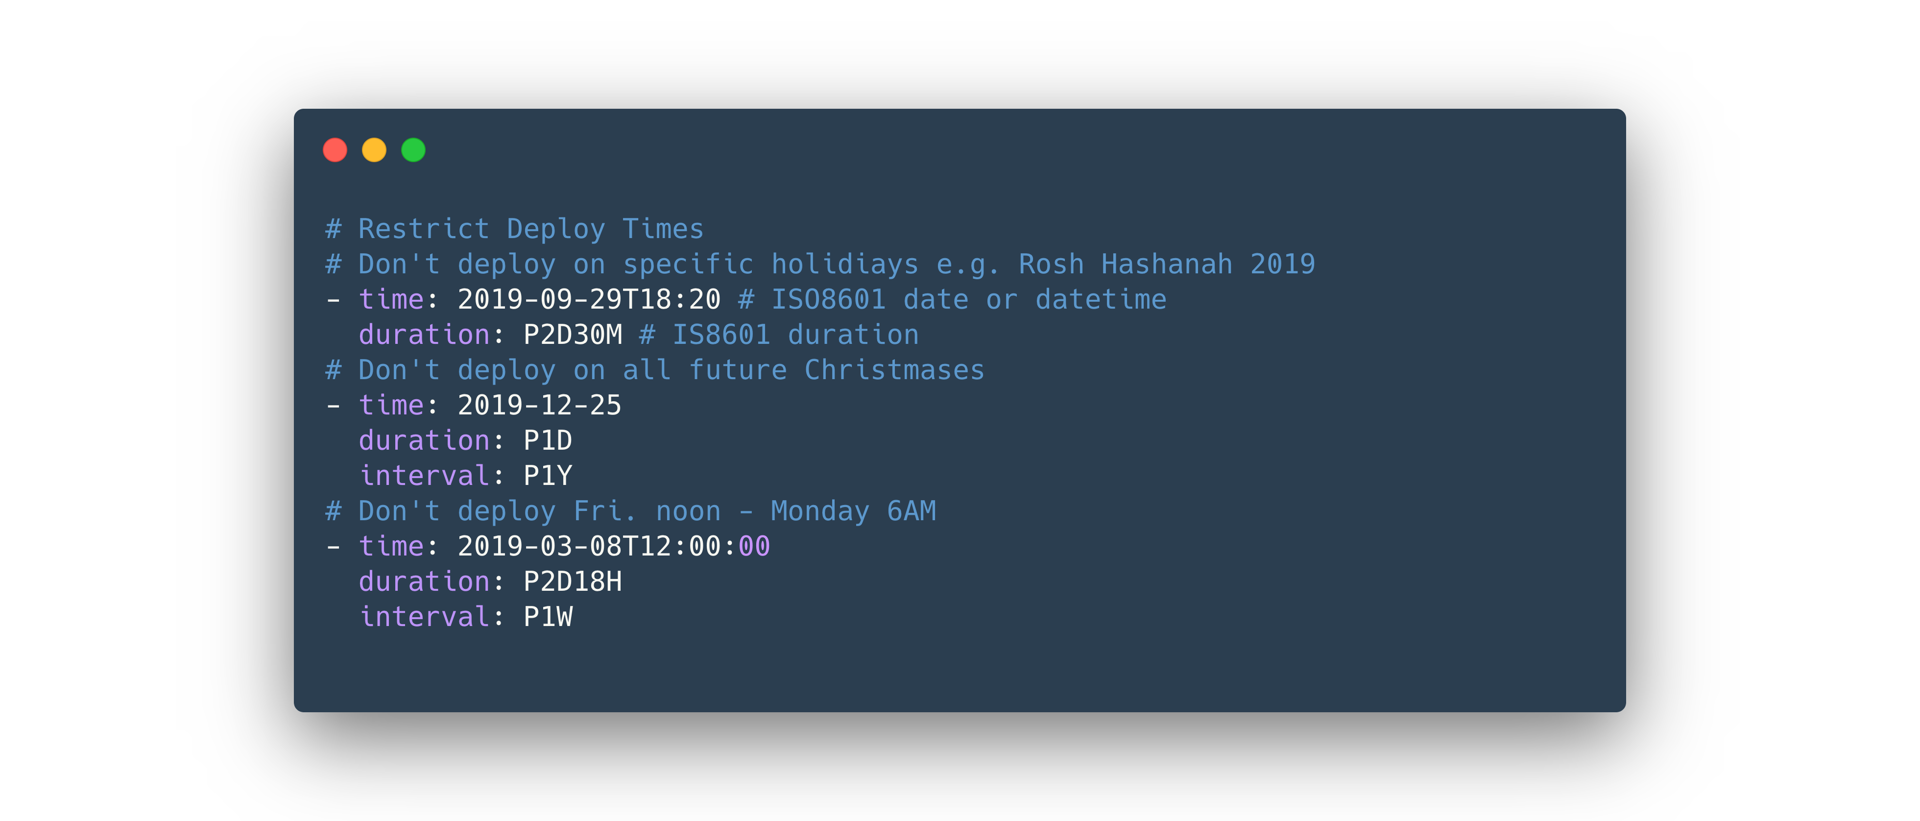Select the date value 2019-12-25

point(539,406)
